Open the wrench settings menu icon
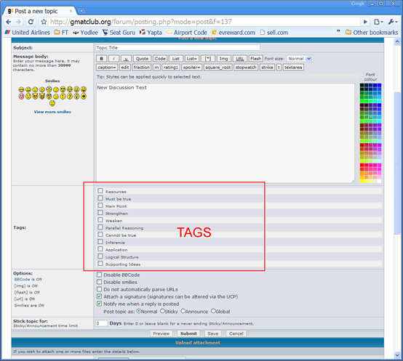The width and height of the screenshot is (403, 361). point(392,22)
